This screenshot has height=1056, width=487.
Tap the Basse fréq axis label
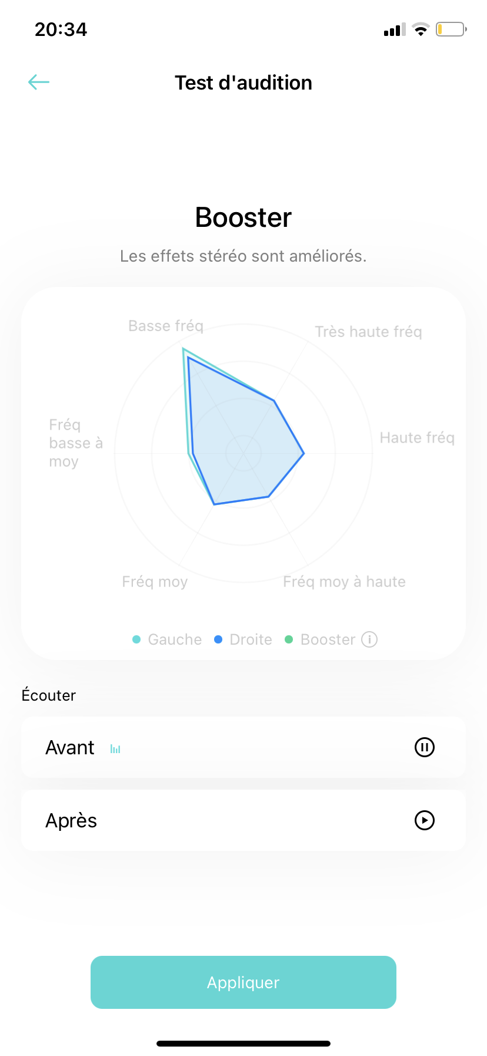tap(166, 326)
